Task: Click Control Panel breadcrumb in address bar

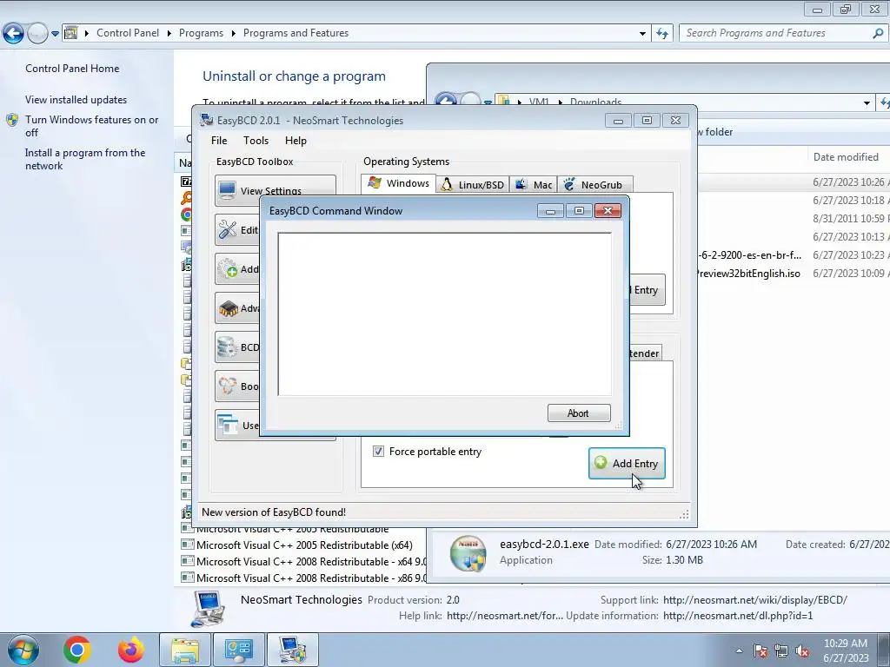Action: point(128,34)
